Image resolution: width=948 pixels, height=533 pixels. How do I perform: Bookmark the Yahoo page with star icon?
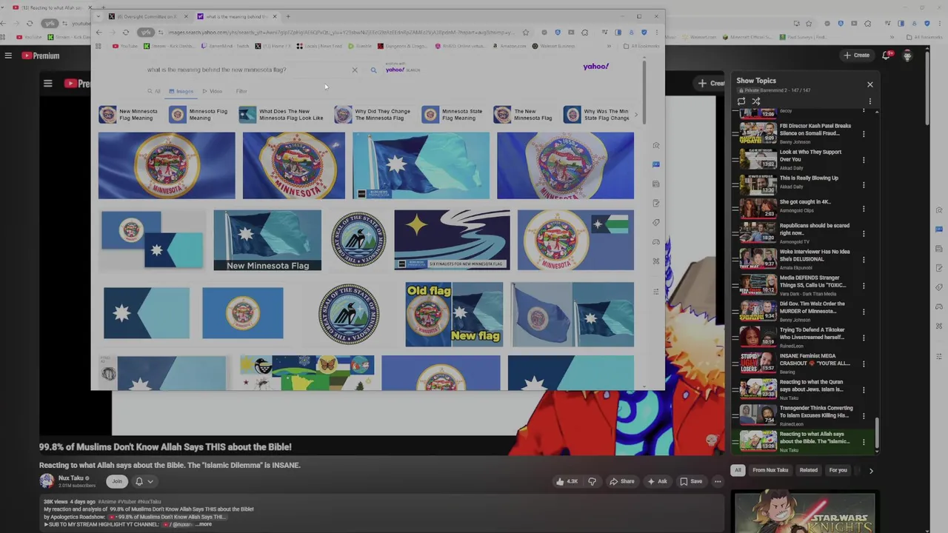[x=525, y=33]
